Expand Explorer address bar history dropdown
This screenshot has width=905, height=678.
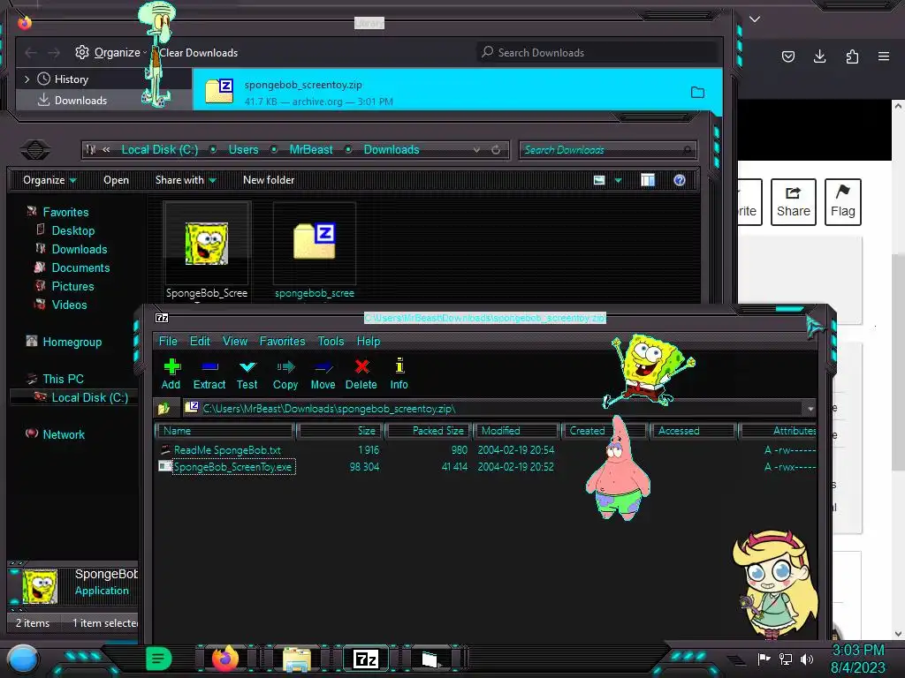[x=476, y=150]
